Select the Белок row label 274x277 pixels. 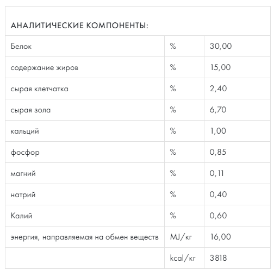point(21,46)
